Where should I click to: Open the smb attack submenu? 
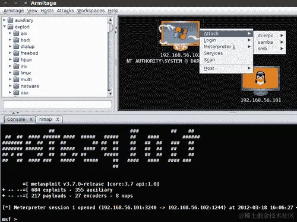270,49
